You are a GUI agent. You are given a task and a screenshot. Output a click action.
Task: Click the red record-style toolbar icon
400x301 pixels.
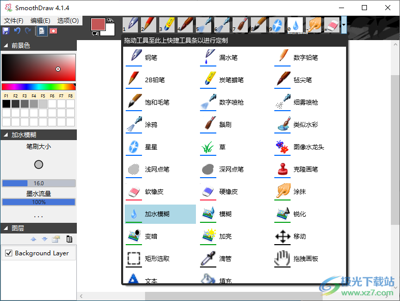click(x=53, y=31)
